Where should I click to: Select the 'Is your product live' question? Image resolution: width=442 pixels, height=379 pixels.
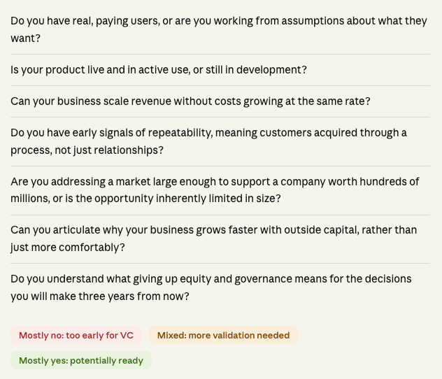[159, 70]
